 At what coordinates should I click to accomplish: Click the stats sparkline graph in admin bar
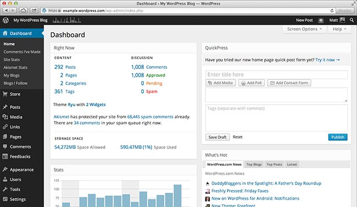point(66,20)
